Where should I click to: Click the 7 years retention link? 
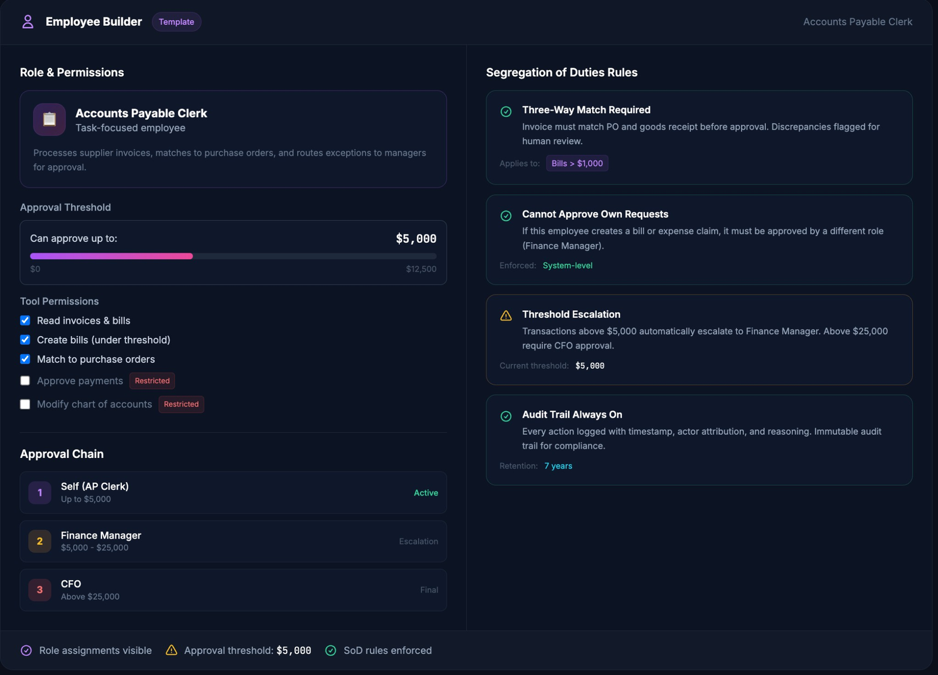pos(558,466)
